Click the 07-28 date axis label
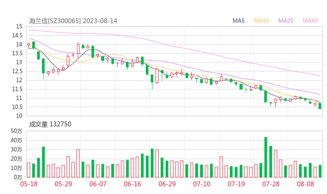327x194 pixels. (271, 184)
